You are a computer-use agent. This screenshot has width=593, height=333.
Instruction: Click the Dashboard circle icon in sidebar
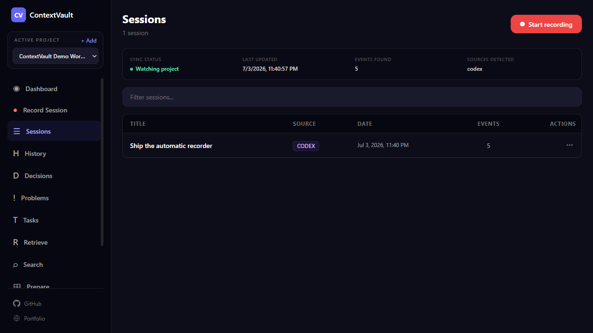[x=17, y=89]
